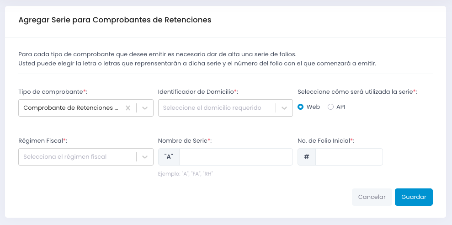Click the Guardar button
The image size is (452, 225).
point(414,197)
